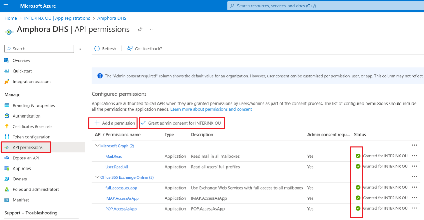Open the POP.AccessAsApp permission link
Image resolution: width=424 pixels, height=220 pixels.
(x=121, y=209)
